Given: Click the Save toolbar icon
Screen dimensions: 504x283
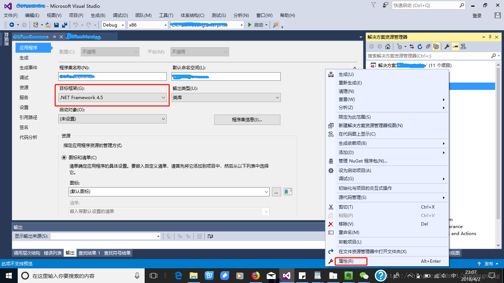Looking at the screenshot, I should [56, 25].
